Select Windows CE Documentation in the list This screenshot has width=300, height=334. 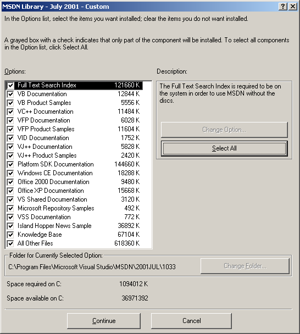coord(79,173)
